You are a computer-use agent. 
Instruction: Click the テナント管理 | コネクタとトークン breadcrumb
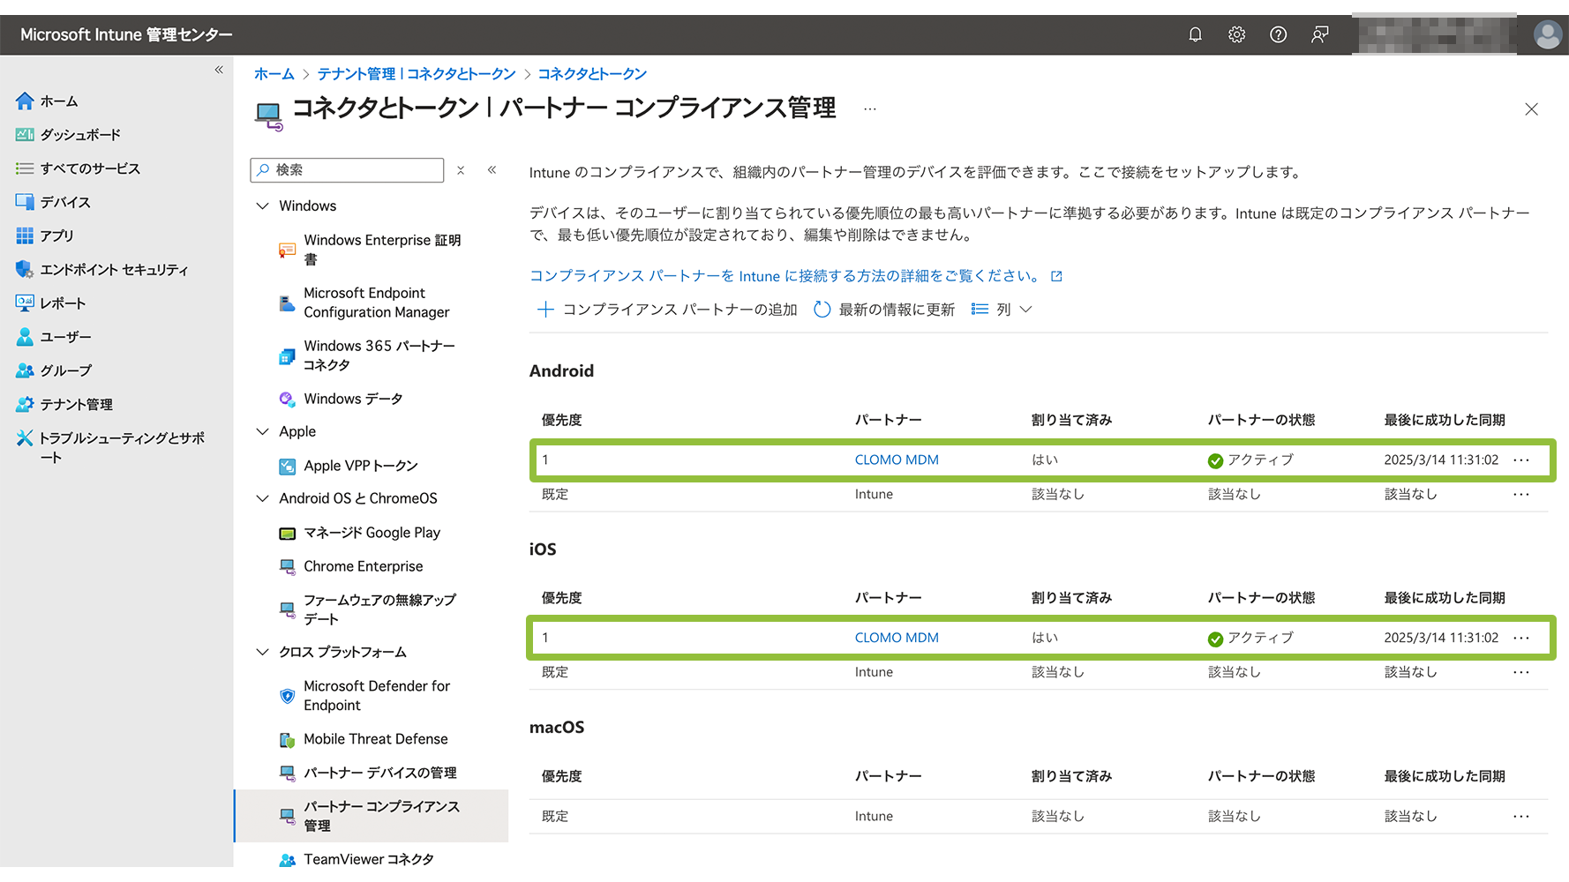pos(417,74)
